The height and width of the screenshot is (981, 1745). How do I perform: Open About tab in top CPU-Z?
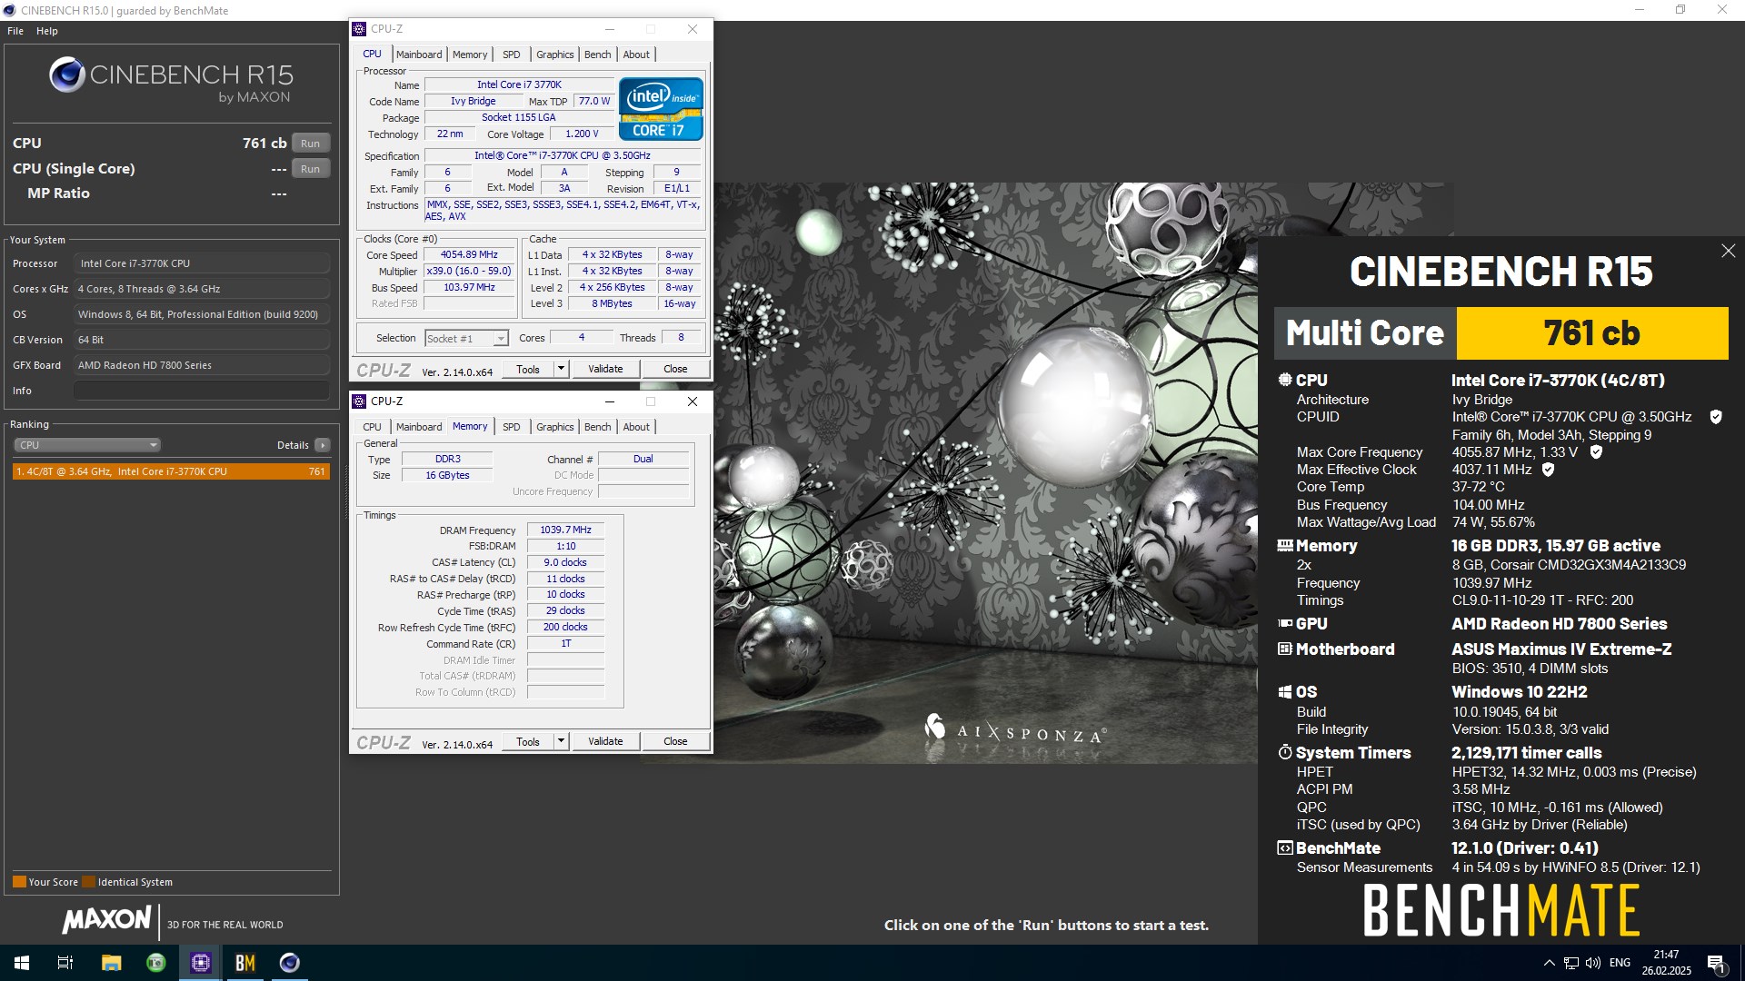click(x=636, y=54)
